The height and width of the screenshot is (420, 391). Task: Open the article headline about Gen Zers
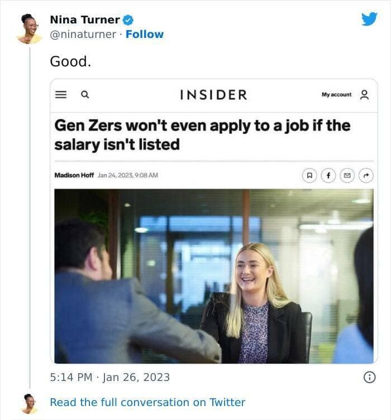[202, 135]
